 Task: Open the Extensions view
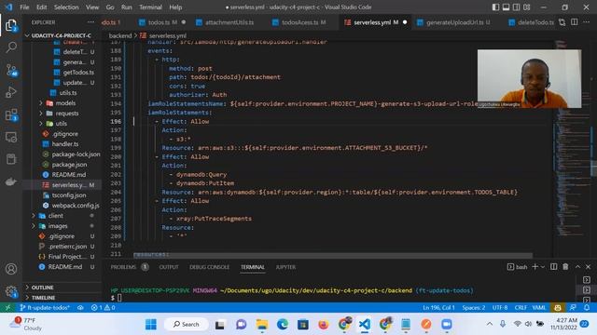(x=11, y=114)
